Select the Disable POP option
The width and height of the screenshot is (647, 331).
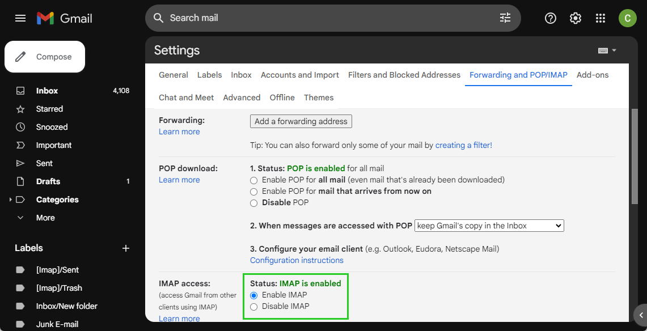tap(253, 203)
